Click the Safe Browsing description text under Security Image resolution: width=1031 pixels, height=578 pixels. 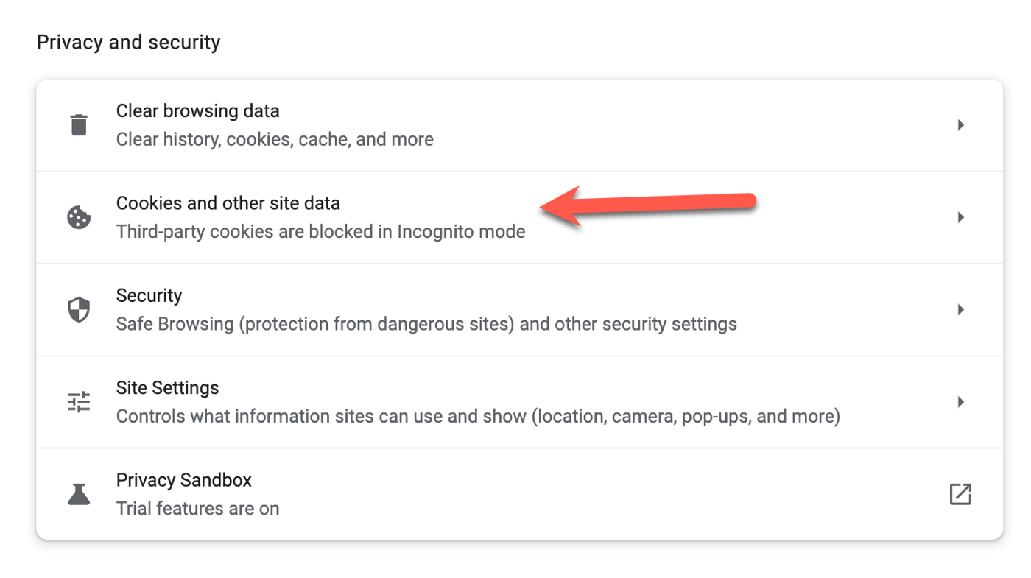click(426, 323)
